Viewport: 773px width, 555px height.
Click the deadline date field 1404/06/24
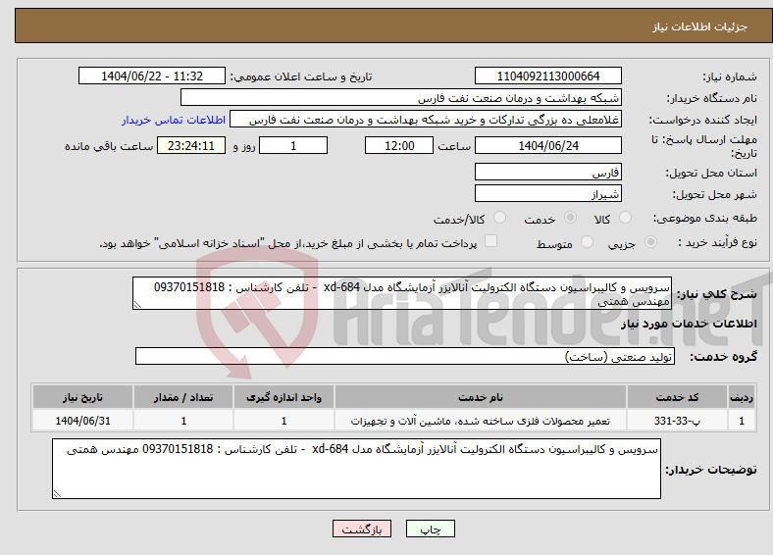point(548,145)
